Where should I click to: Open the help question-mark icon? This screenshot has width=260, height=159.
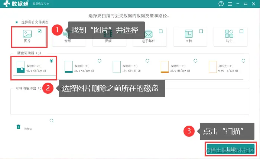tap(221, 4)
